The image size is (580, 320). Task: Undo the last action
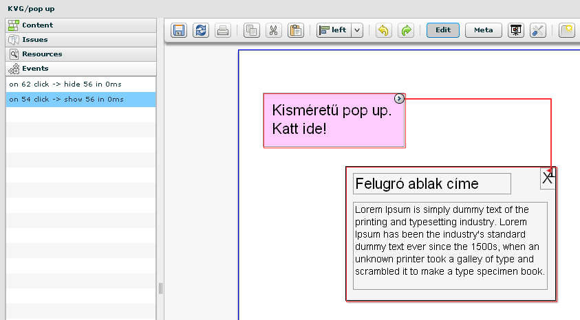tap(383, 30)
